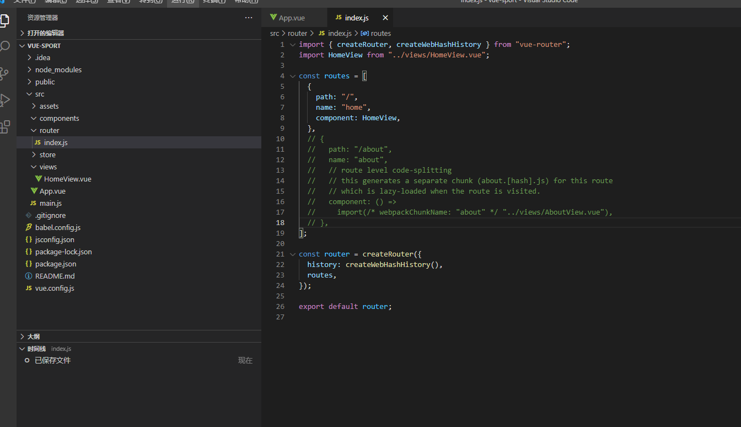This screenshot has width=741, height=427.
Task: Click the src breadcrumb segment
Action: (x=275, y=34)
